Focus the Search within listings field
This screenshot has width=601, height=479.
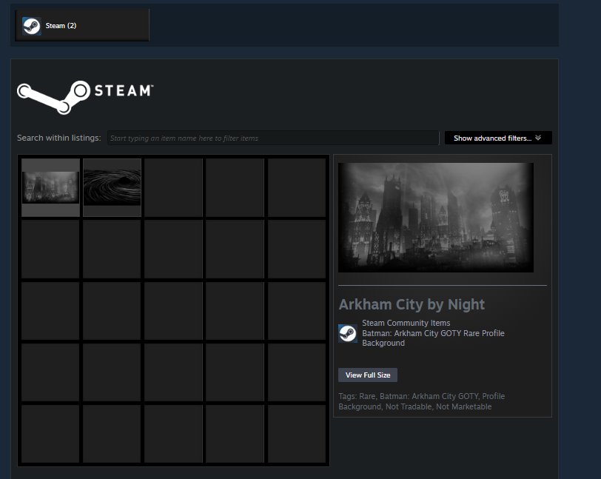pyautogui.click(x=273, y=138)
